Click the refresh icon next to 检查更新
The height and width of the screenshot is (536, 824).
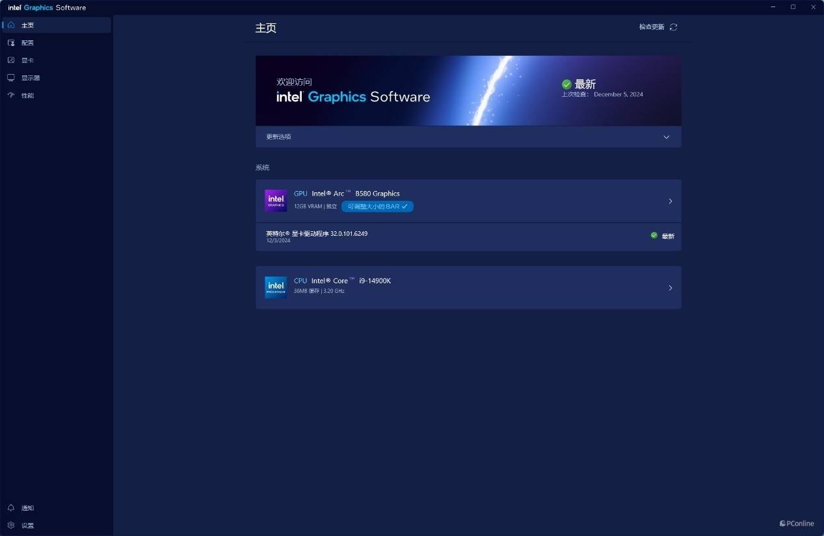coord(674,27)
